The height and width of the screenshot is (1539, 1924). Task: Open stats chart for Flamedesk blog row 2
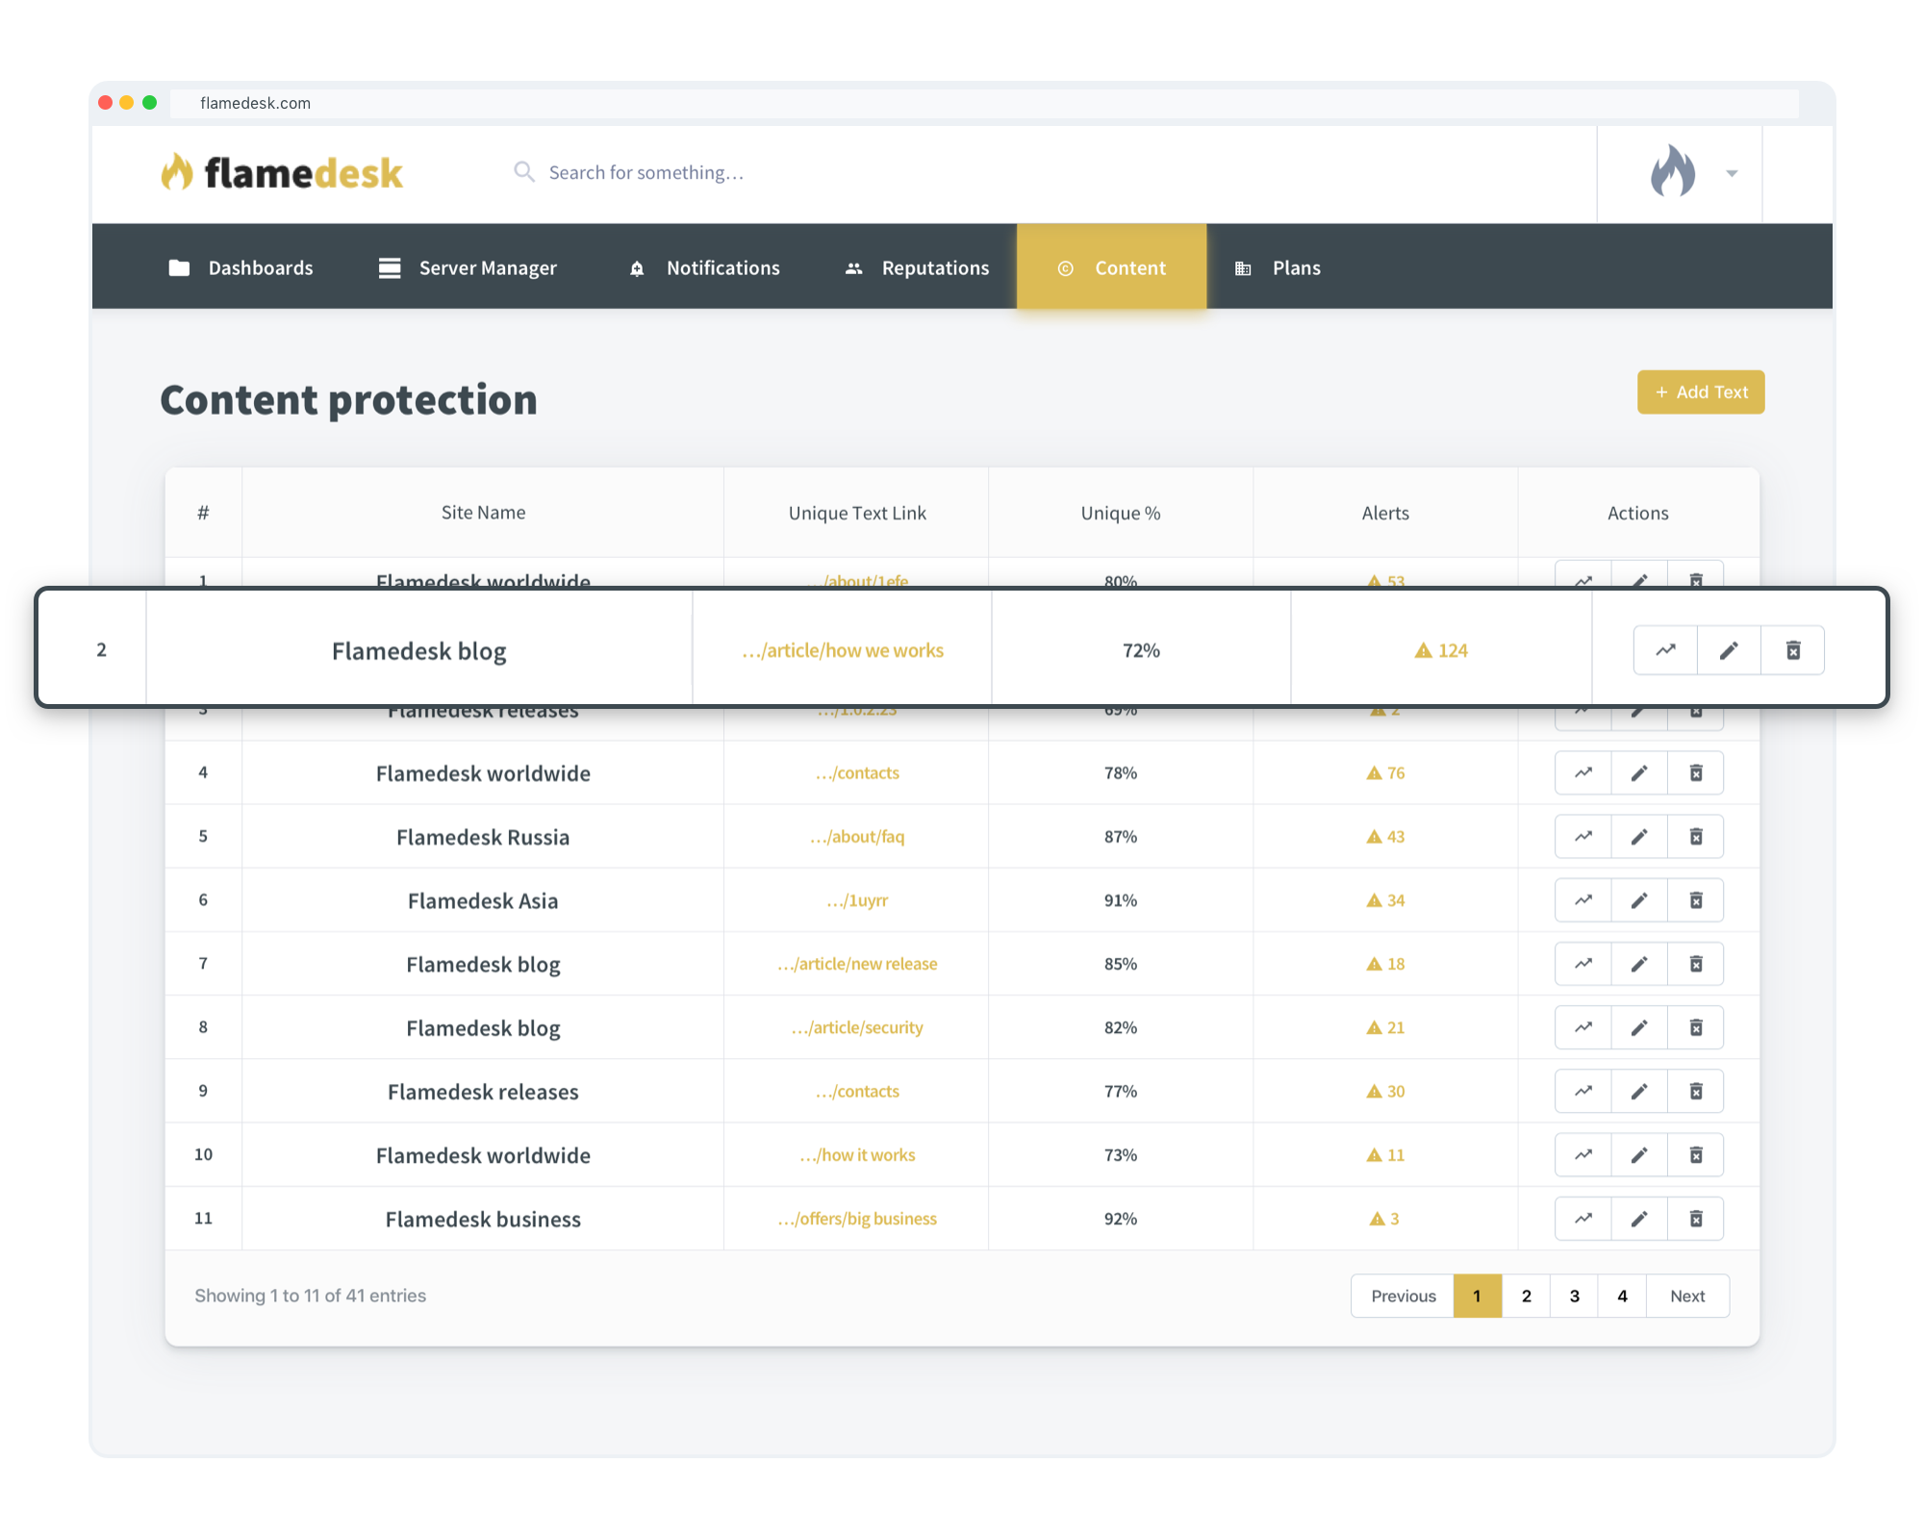coord(1665,650)
